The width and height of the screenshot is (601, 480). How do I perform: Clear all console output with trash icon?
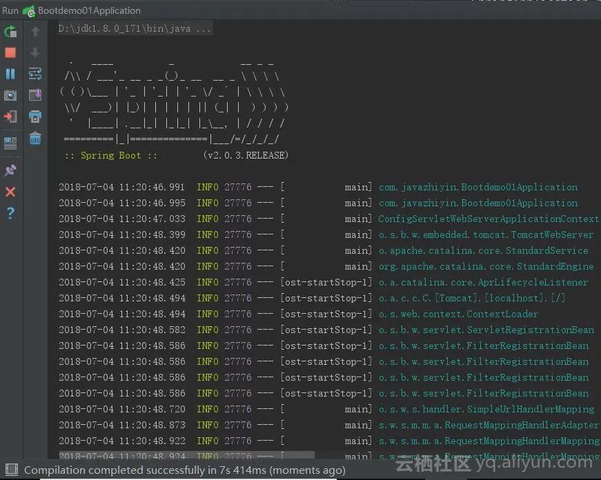[35, 138]
